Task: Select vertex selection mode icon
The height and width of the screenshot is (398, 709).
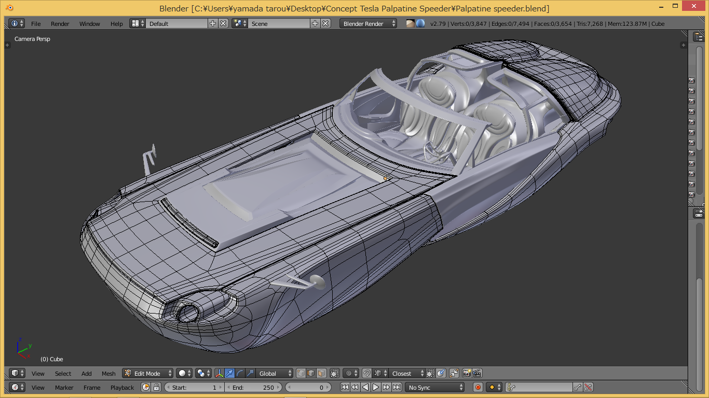Action: point(301,373)
